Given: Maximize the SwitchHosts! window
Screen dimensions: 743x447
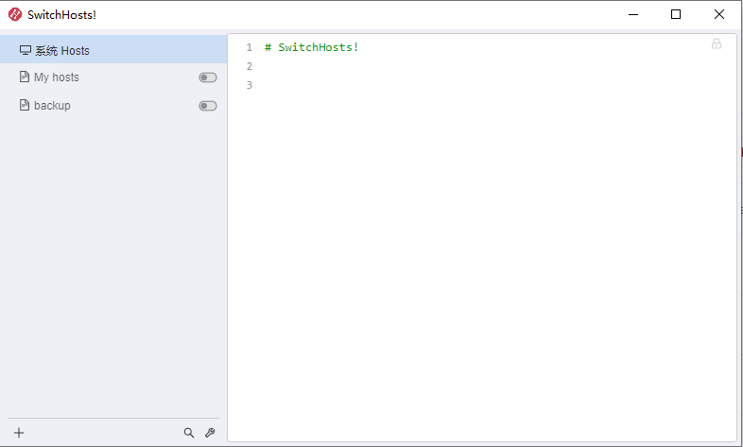Looking at the screenshot, I should (676, 15).
